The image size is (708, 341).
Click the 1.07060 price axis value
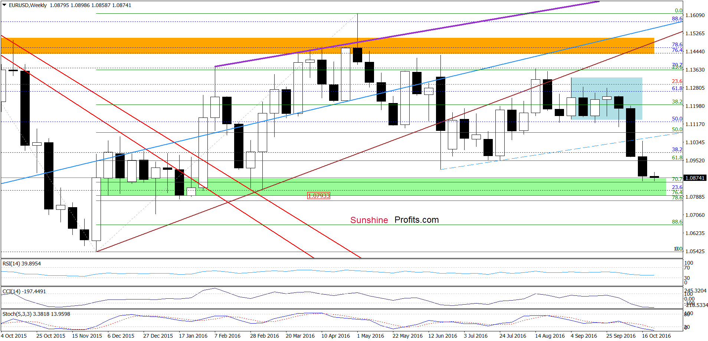pos(695,215)
